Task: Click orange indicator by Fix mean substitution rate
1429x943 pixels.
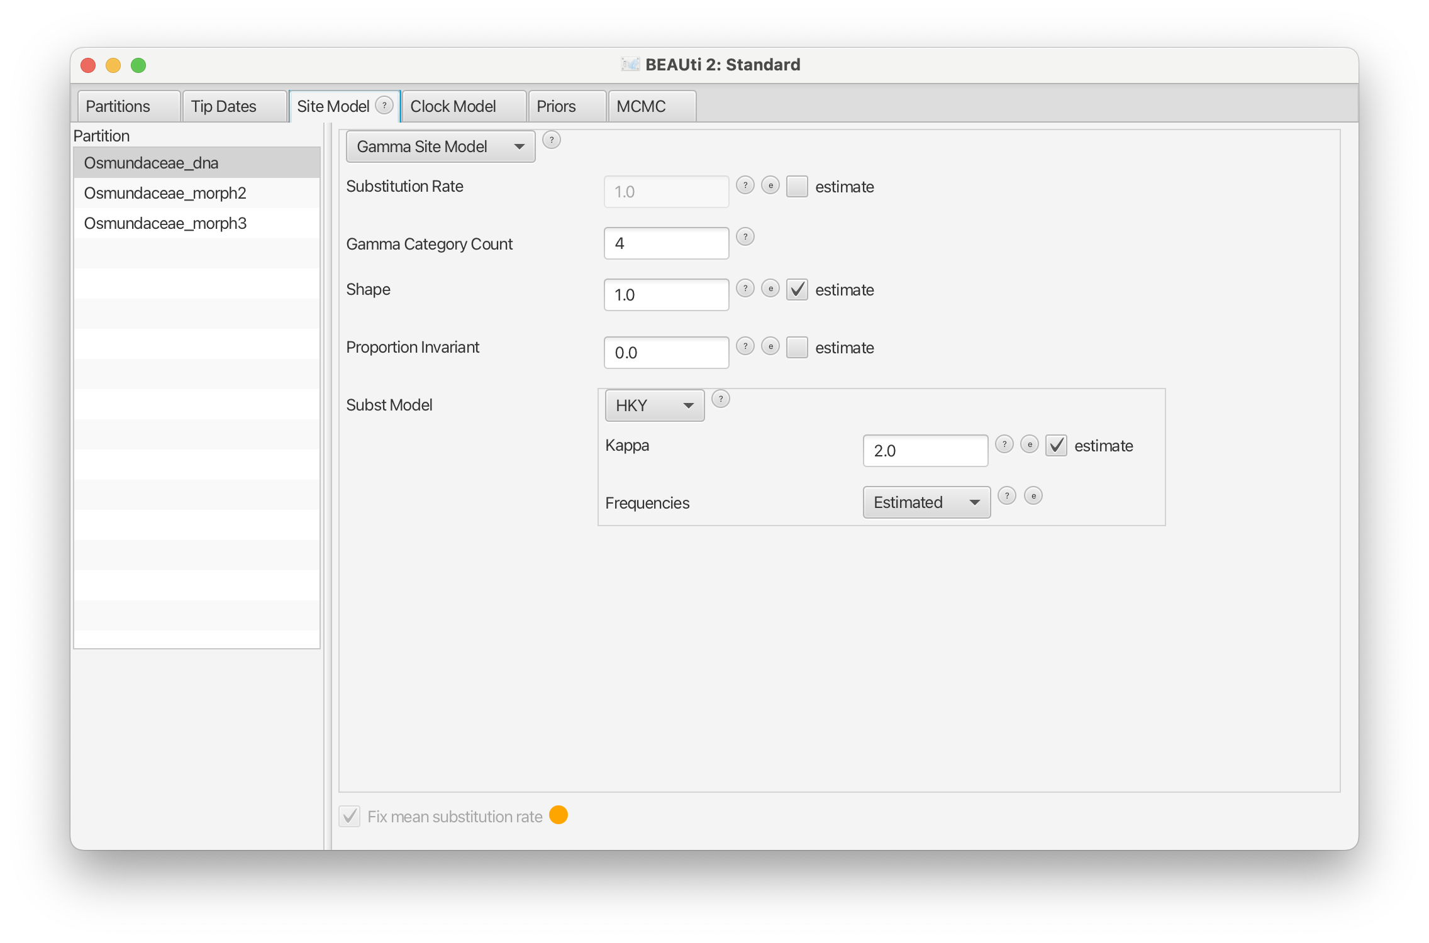Action: point(559,815)
